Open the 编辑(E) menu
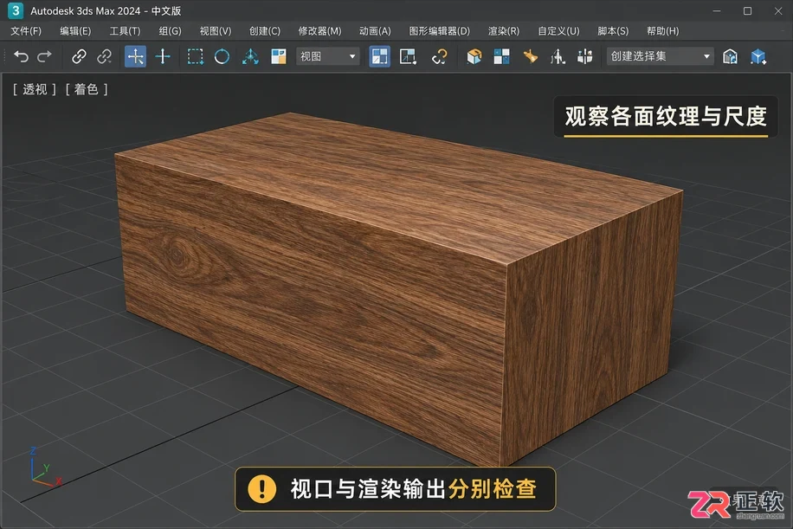Viewport: 793px width, 529px height. [75, 31]
